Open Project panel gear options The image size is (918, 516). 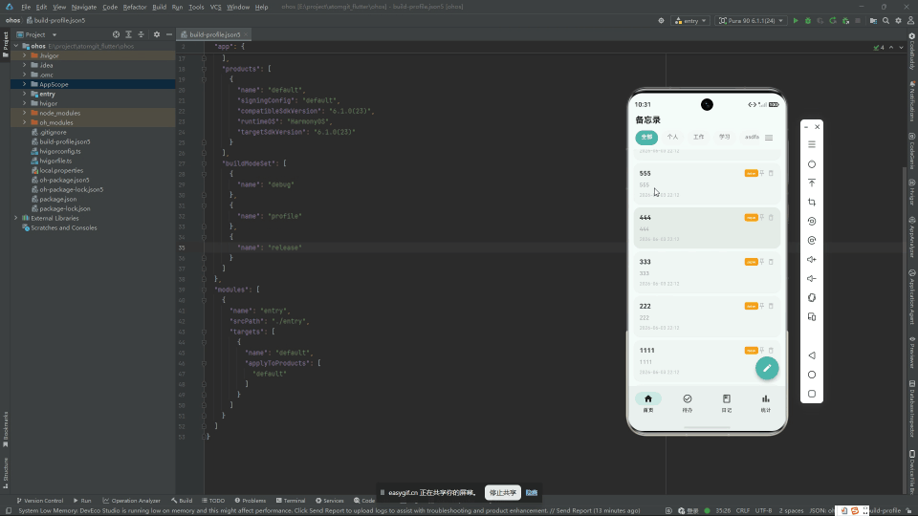[x=156, y=34]
